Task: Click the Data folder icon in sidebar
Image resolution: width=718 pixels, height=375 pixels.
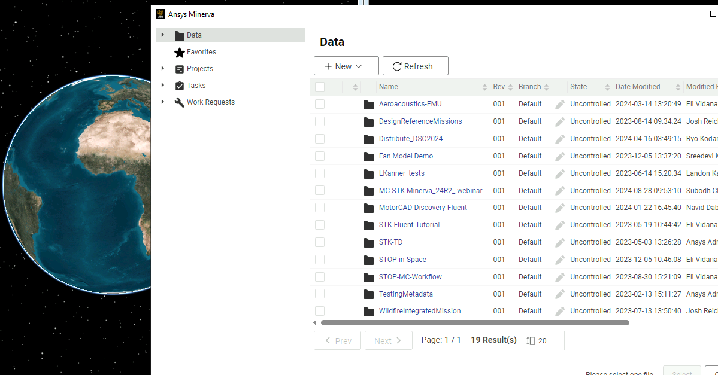Action: 180,35
